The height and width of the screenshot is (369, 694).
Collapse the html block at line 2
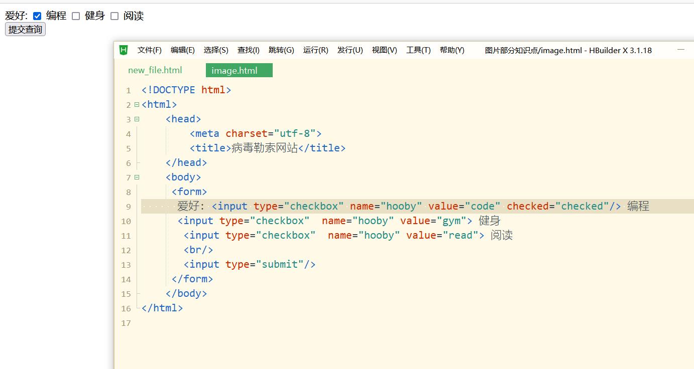pyautogui.click(x=137, y=105)
